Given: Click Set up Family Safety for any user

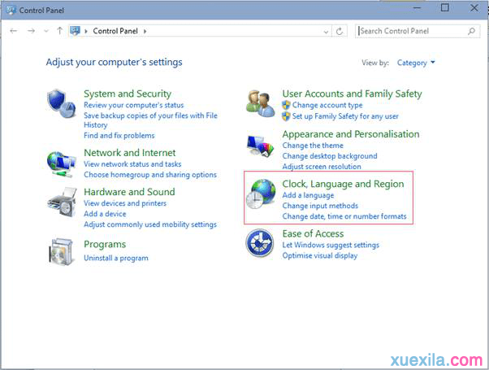Looking at the screenshot, I should [345, 116].
